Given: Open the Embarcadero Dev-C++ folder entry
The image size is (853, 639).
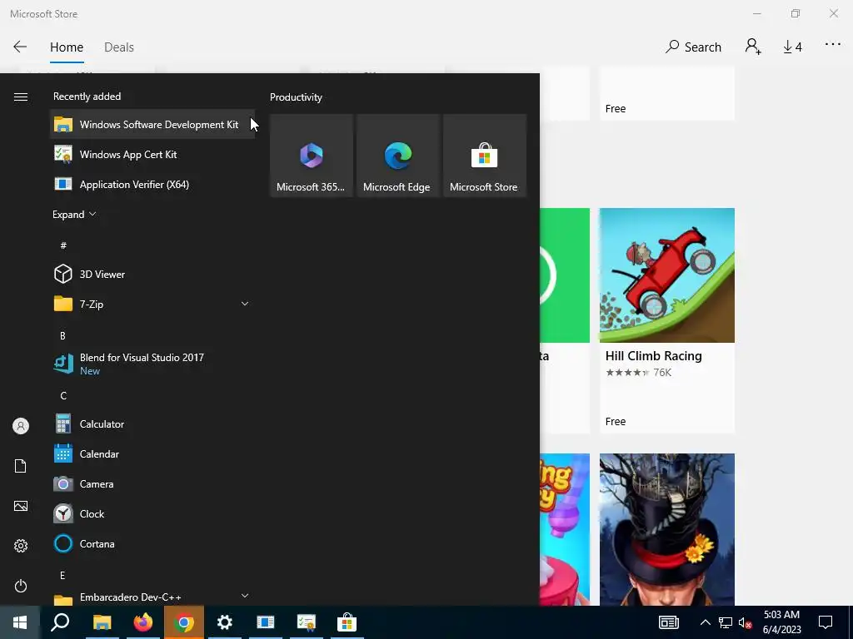Looking at the screenshot, I should click(152, 597).
